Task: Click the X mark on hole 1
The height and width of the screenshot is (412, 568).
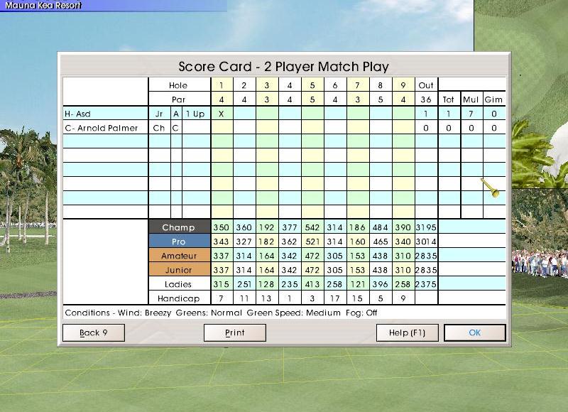Action: tap(222, 114)
